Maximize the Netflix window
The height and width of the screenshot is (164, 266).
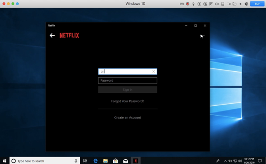click(196, 26)
